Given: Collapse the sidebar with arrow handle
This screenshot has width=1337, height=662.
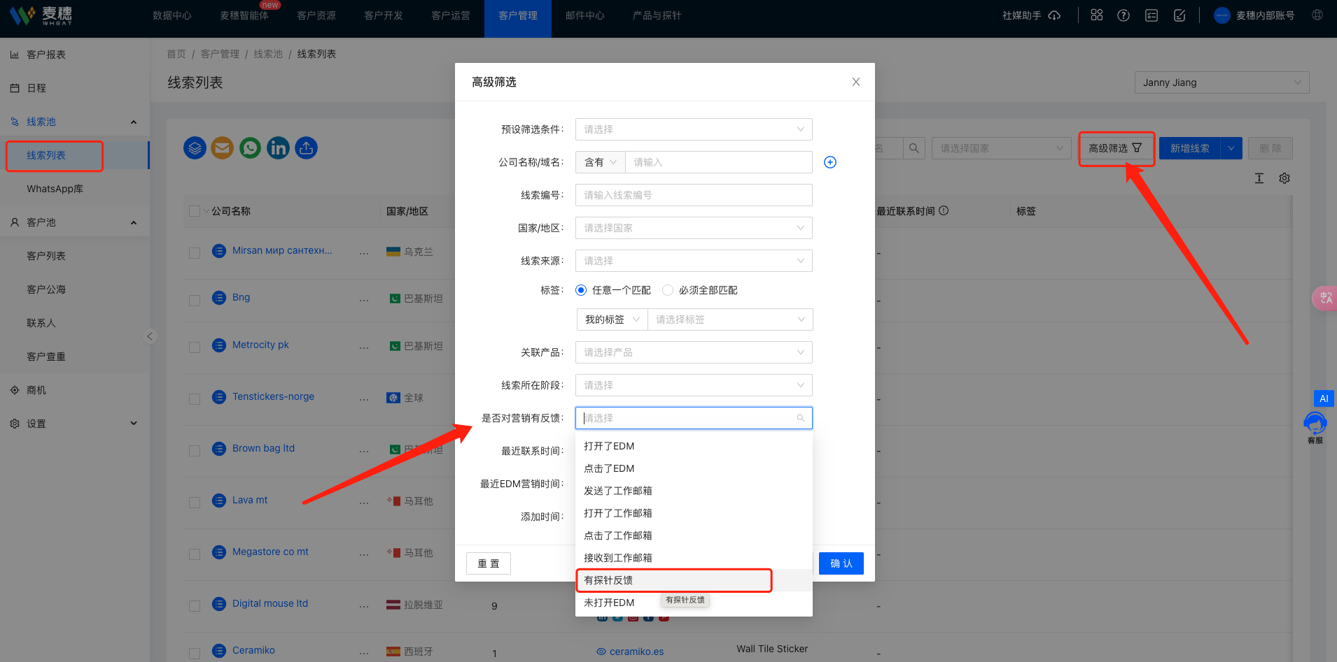Looking at the screenshot, I should [149, 336].
